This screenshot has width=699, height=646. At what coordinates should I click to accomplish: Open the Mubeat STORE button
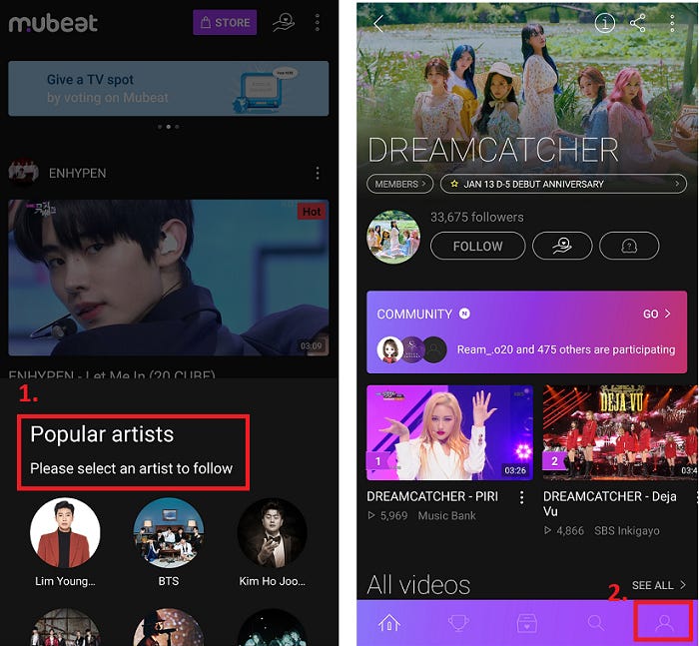pyautogui.click(x=225, y=22)
